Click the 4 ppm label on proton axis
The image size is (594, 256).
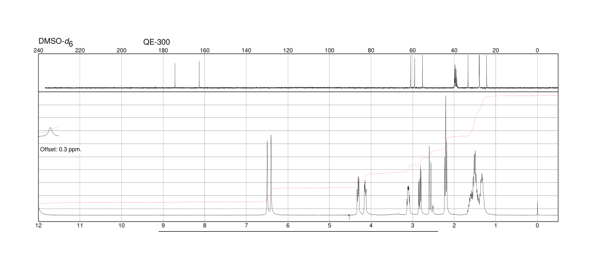tap(371, 225)
